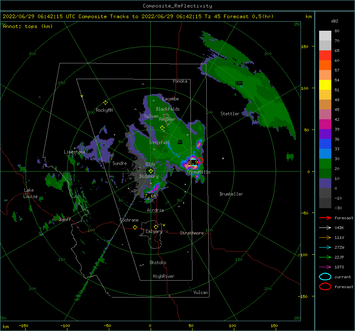
Task: Click the Lake Louise label
Action: coord(30,193)
